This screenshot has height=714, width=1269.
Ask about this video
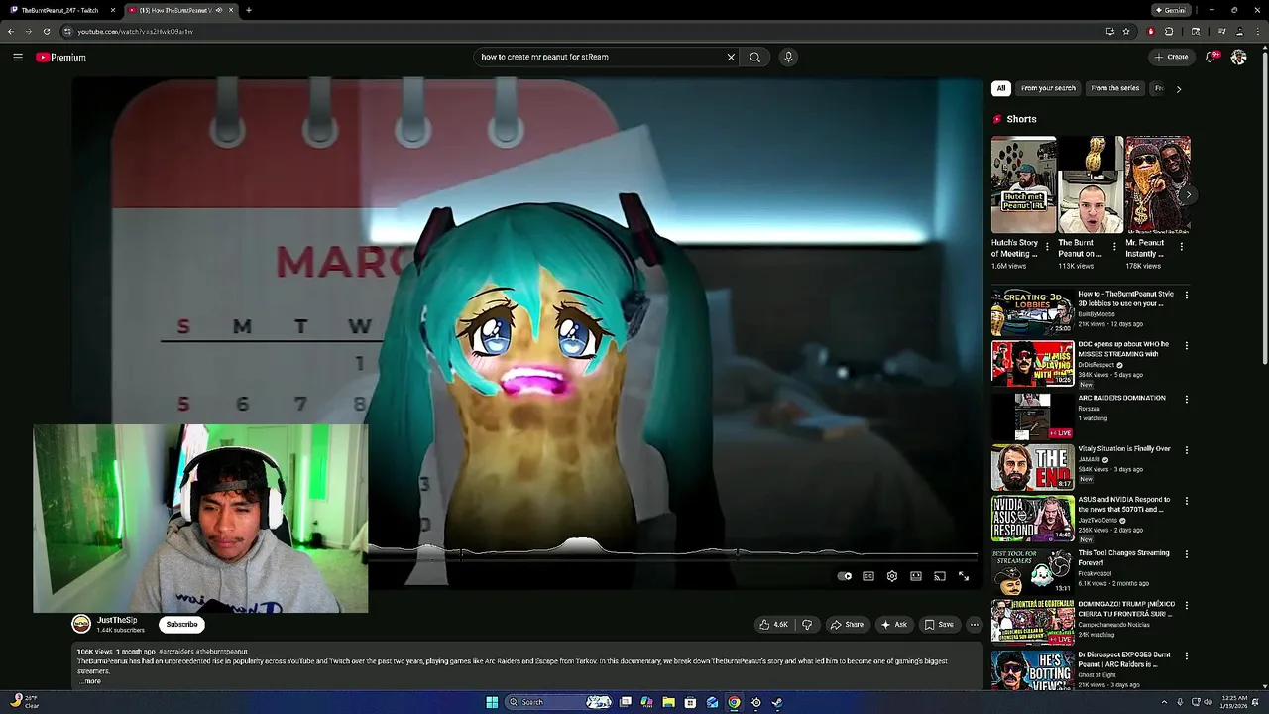[894, 625]
